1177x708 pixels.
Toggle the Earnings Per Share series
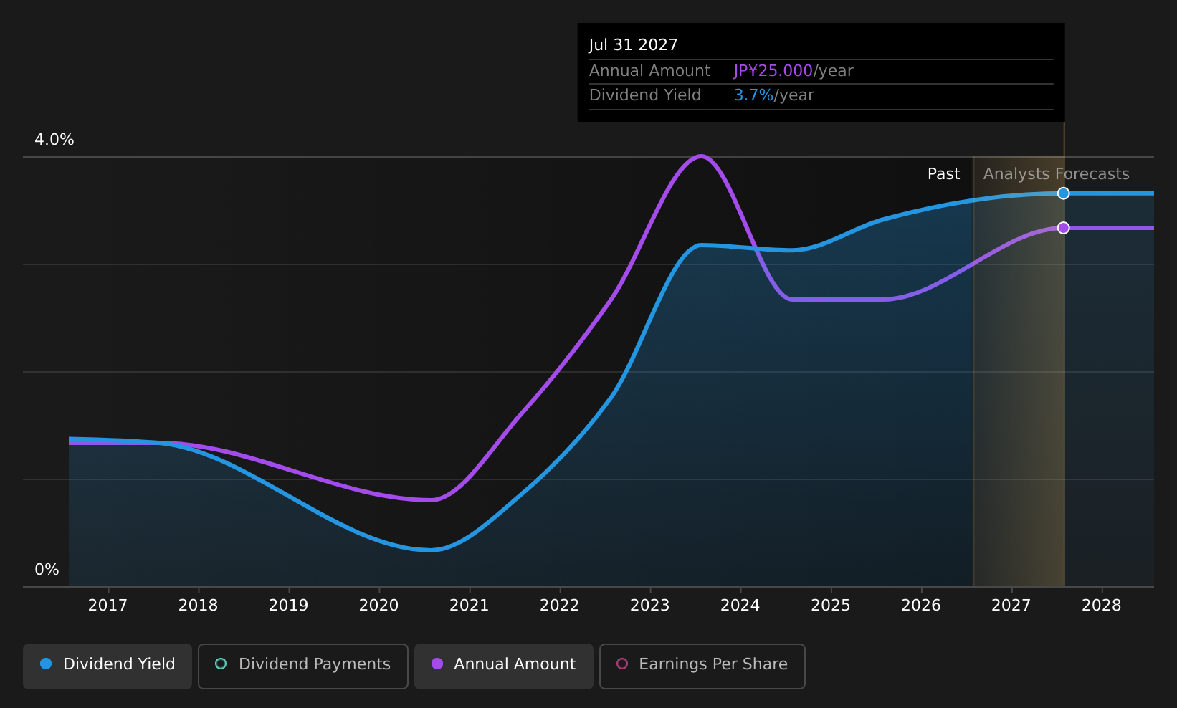click(702, 666)
